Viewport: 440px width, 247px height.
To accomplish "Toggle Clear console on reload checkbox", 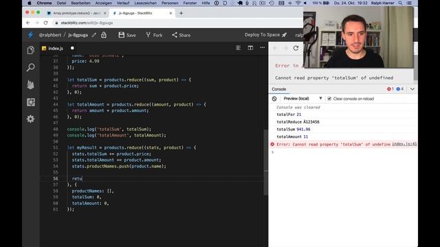I will 329,99.
